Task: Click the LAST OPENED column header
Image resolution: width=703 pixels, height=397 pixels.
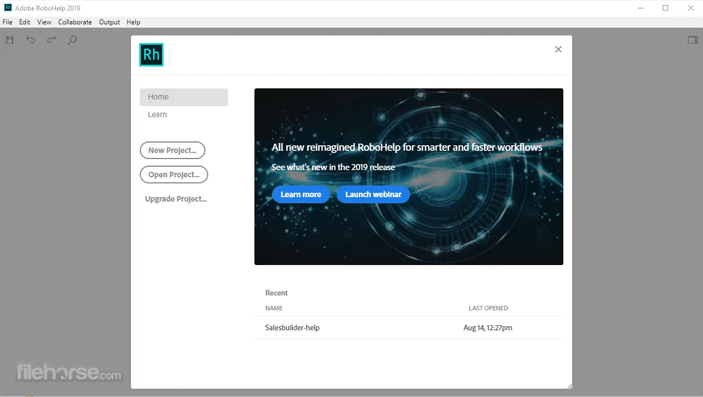Action: (x=488, y=308)
